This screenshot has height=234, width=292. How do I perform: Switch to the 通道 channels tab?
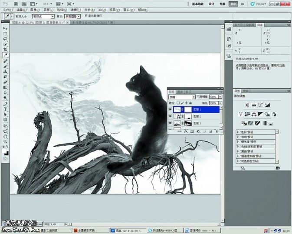[180, 92]
